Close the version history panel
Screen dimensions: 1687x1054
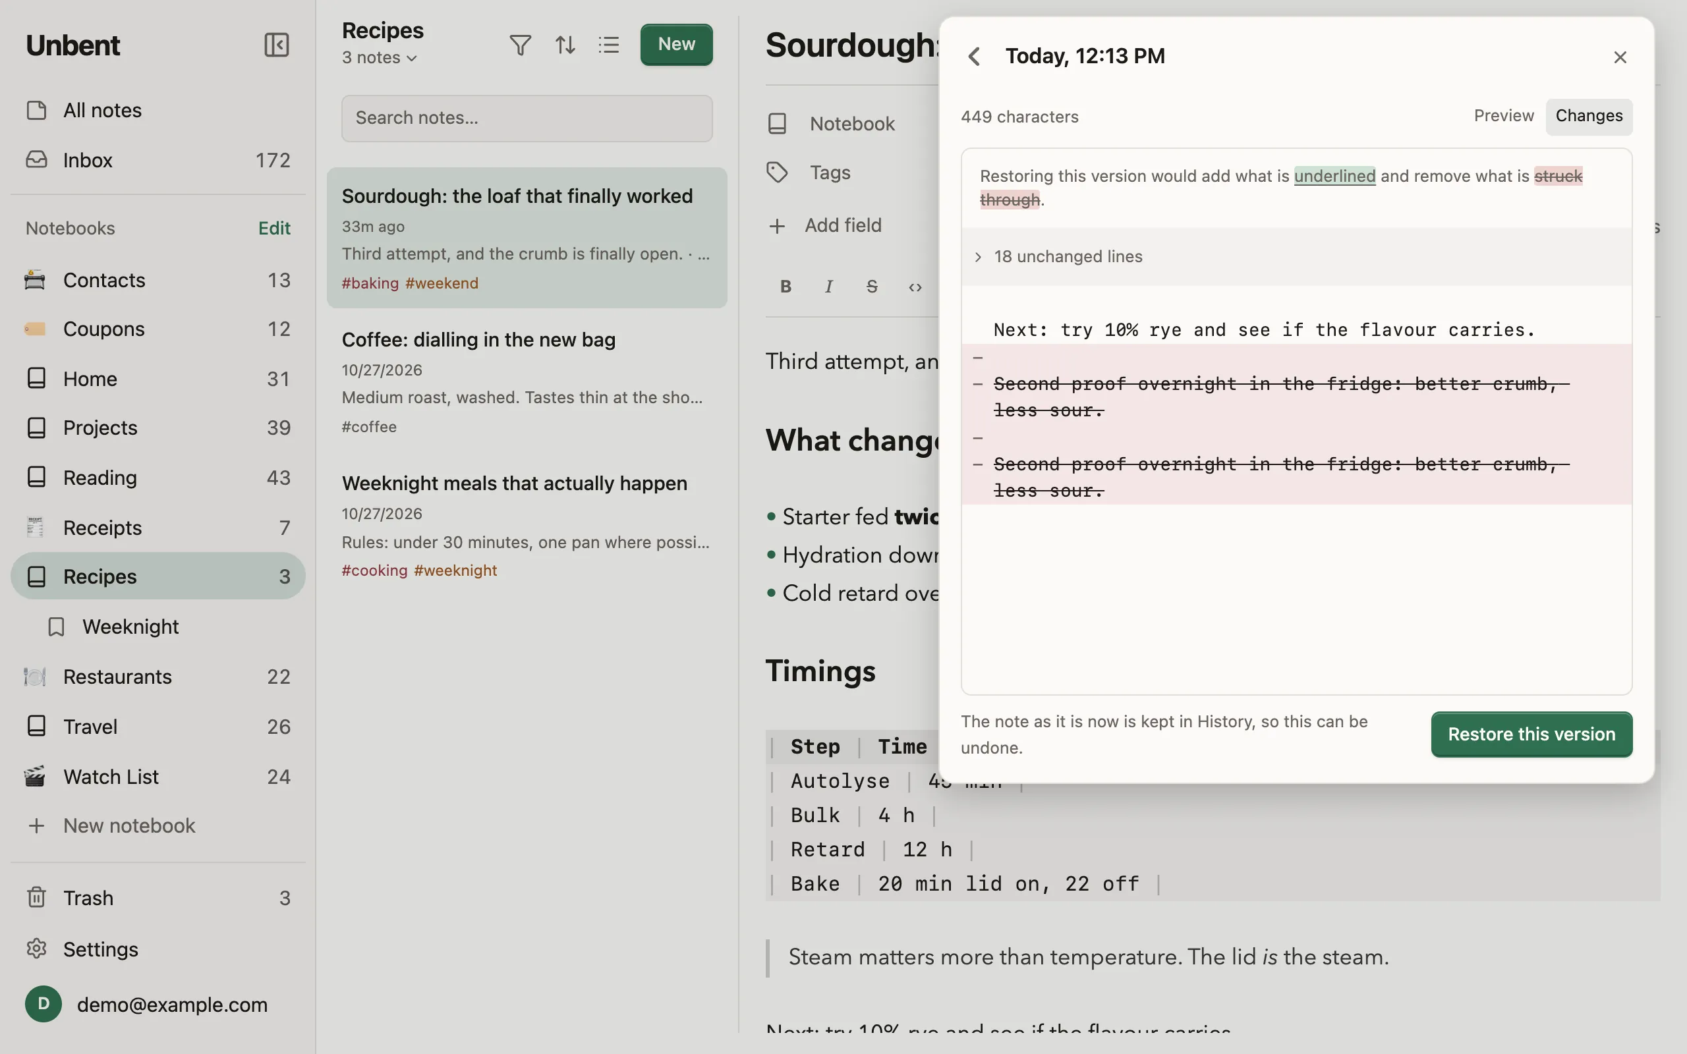tap(1620, 57)
